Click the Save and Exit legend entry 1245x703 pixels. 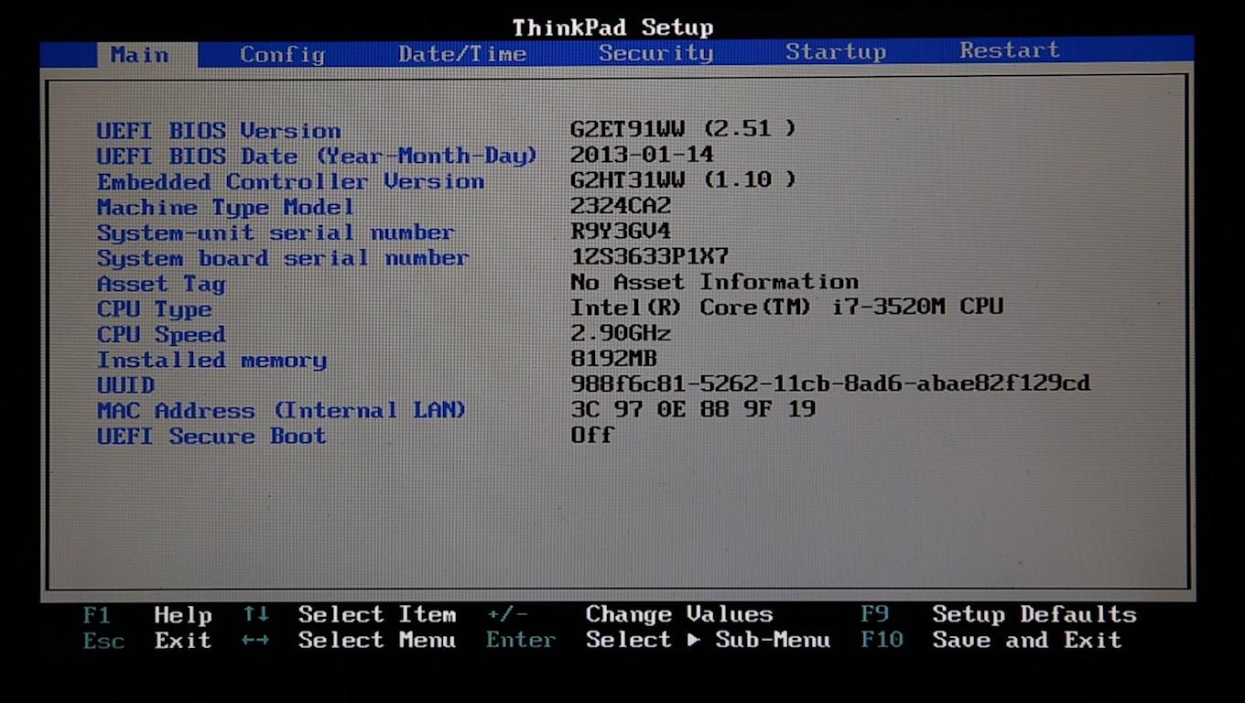pyautogui.click(x=1027, y=639)
